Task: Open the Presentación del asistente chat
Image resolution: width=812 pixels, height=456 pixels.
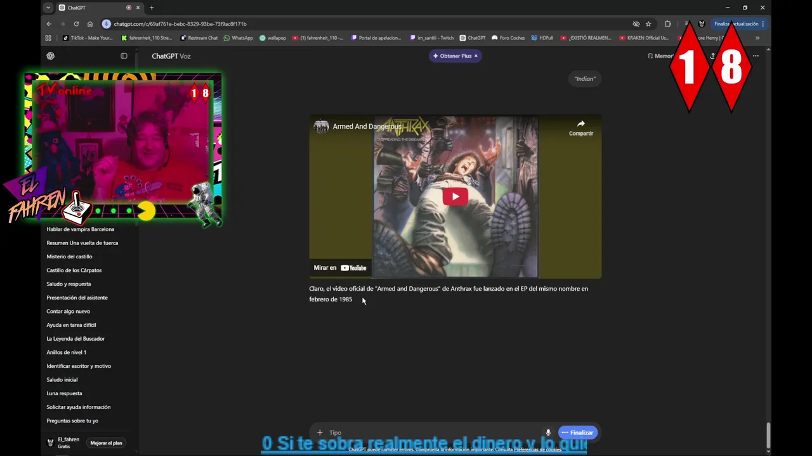Action: [x=77, y=298]
